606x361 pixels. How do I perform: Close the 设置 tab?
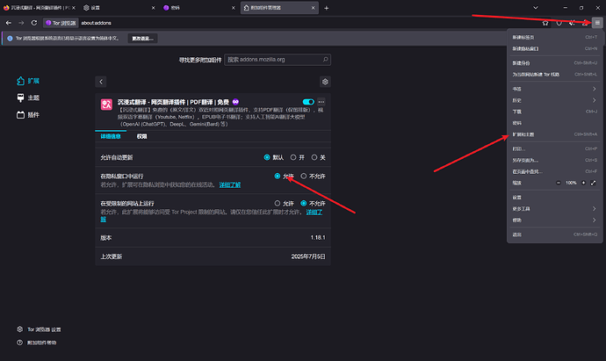(154, 8)
